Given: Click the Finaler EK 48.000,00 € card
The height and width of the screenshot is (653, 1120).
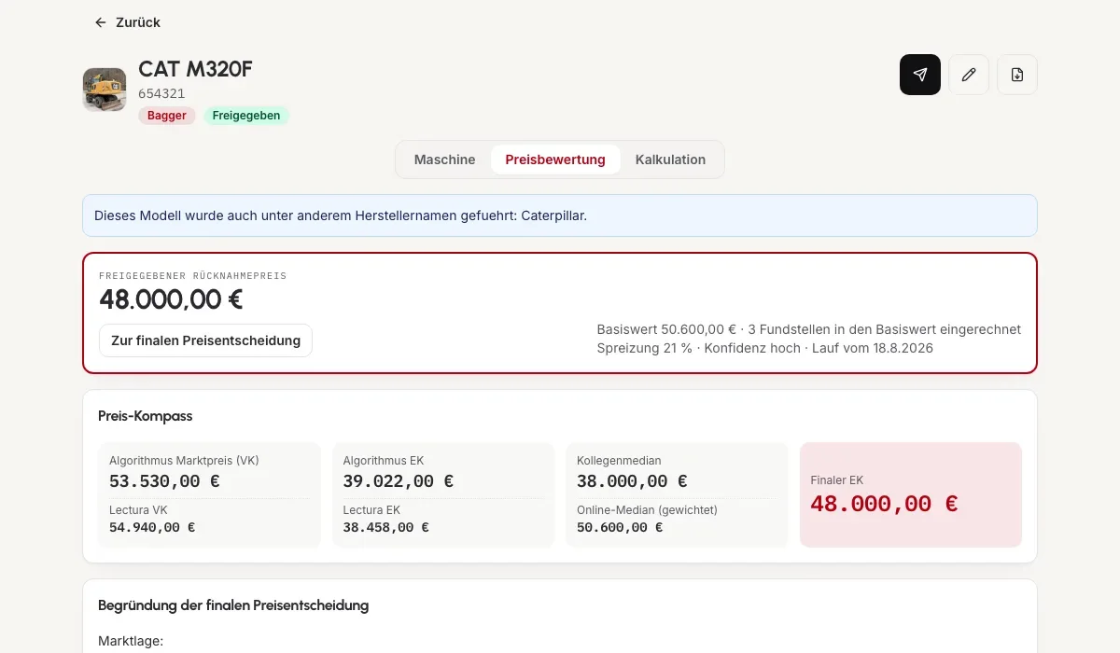Looking at the screenshot, I should [911, 494].
